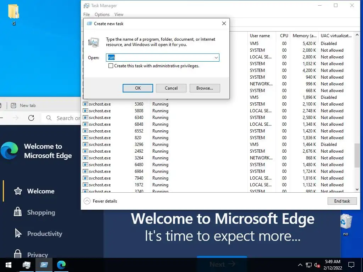Sort by UAC virtualization column header
The image size is (363, 272).
[x=336, y=36]
